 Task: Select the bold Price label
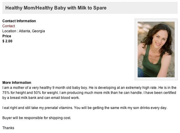coord(7,36)
